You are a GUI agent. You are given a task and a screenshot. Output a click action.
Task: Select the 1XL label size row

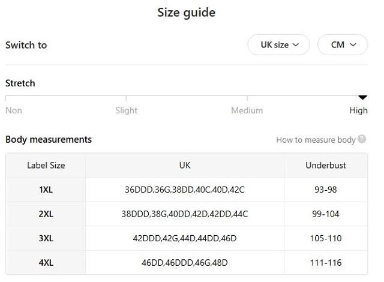pyautogui.click(x=46, y=190)
